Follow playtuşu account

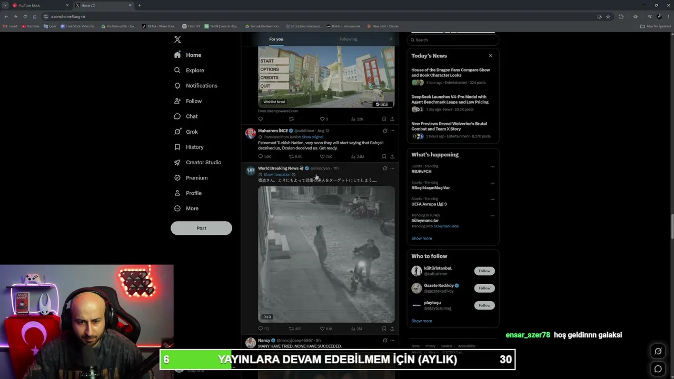(484, 305)
